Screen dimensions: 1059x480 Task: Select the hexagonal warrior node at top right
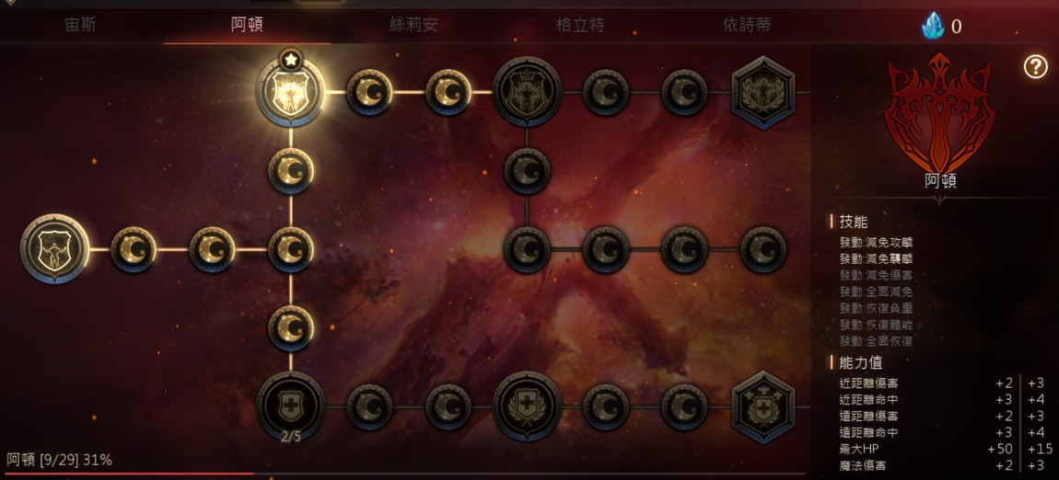click(x=763, y=92)
